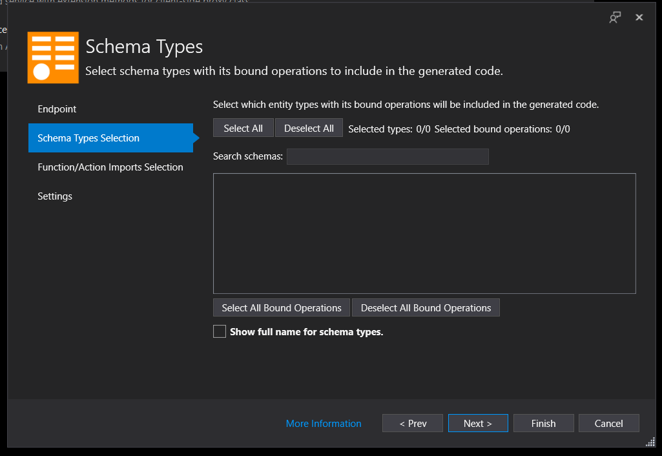
Task: Click inside the empty schema types list
Action: [x=424, y=233]
